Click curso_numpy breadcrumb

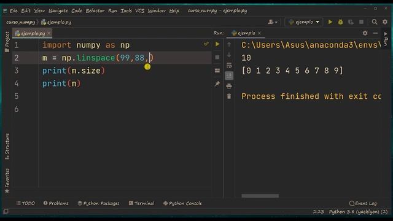click(20, 22)
